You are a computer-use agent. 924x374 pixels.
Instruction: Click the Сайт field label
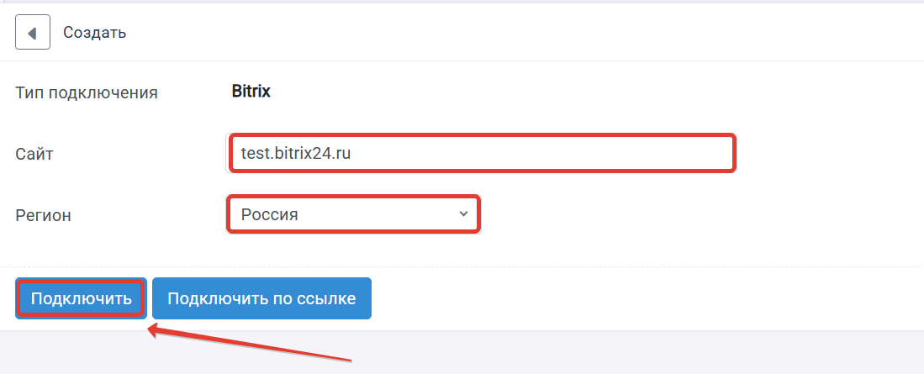pyautogui.click(x=34, y=155)
